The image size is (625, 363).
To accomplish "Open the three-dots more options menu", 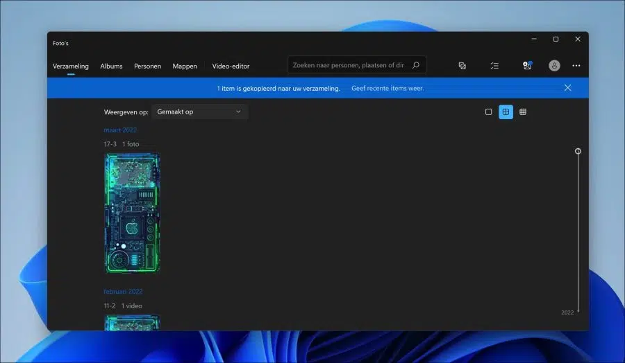I will (x=576, y=66).
